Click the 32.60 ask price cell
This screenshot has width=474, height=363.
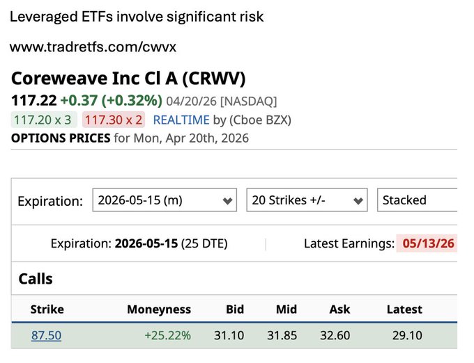click(x=335, y=335)
